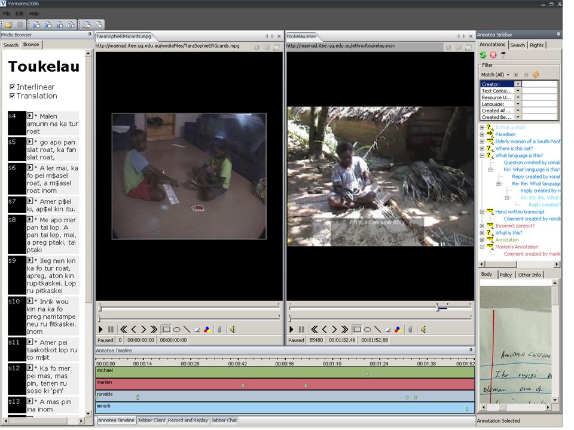Expand the 'Is that a stick?' annotation
The width and height of the screenshot is (574, 430).
click(x=482, y=128)
